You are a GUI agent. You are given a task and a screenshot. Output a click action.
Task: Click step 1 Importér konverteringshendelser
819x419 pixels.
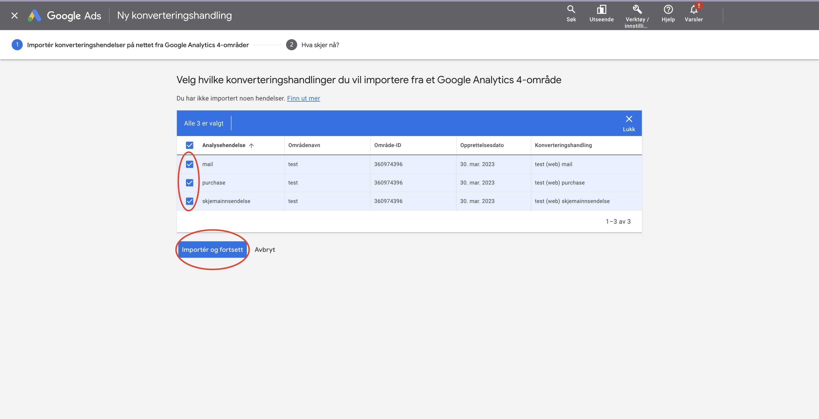[137, 45]
